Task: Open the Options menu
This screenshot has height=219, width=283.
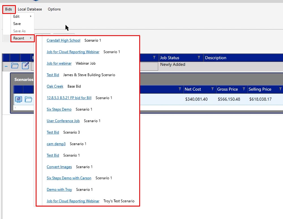Action: click(54, 9)
